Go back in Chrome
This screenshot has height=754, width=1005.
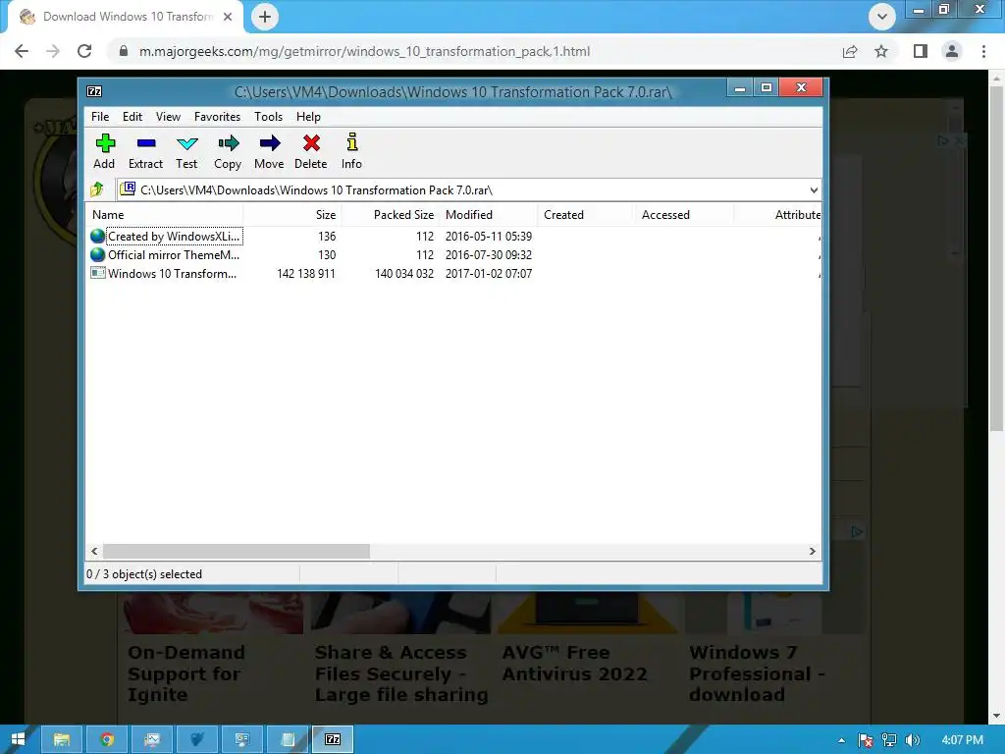point(22,51)
